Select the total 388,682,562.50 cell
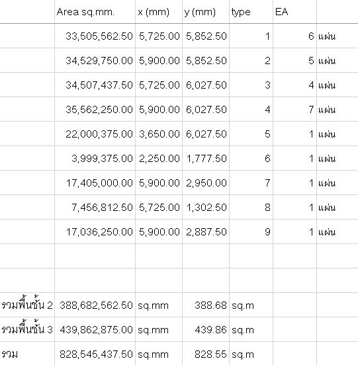The image size is (358, 365). (x=95, y=305)
